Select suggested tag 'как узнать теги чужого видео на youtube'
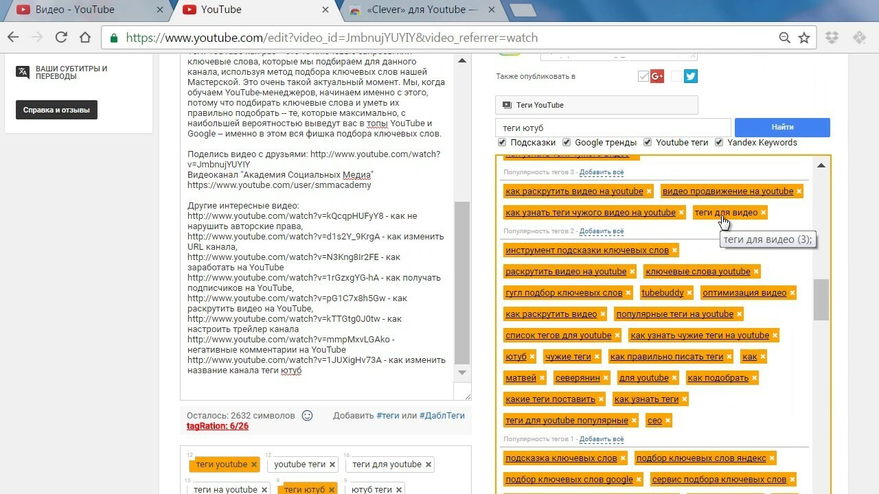 point(591,213)
